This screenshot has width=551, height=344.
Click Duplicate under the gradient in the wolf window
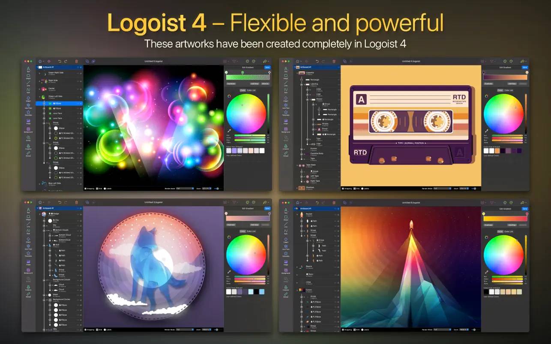point(231,225)
